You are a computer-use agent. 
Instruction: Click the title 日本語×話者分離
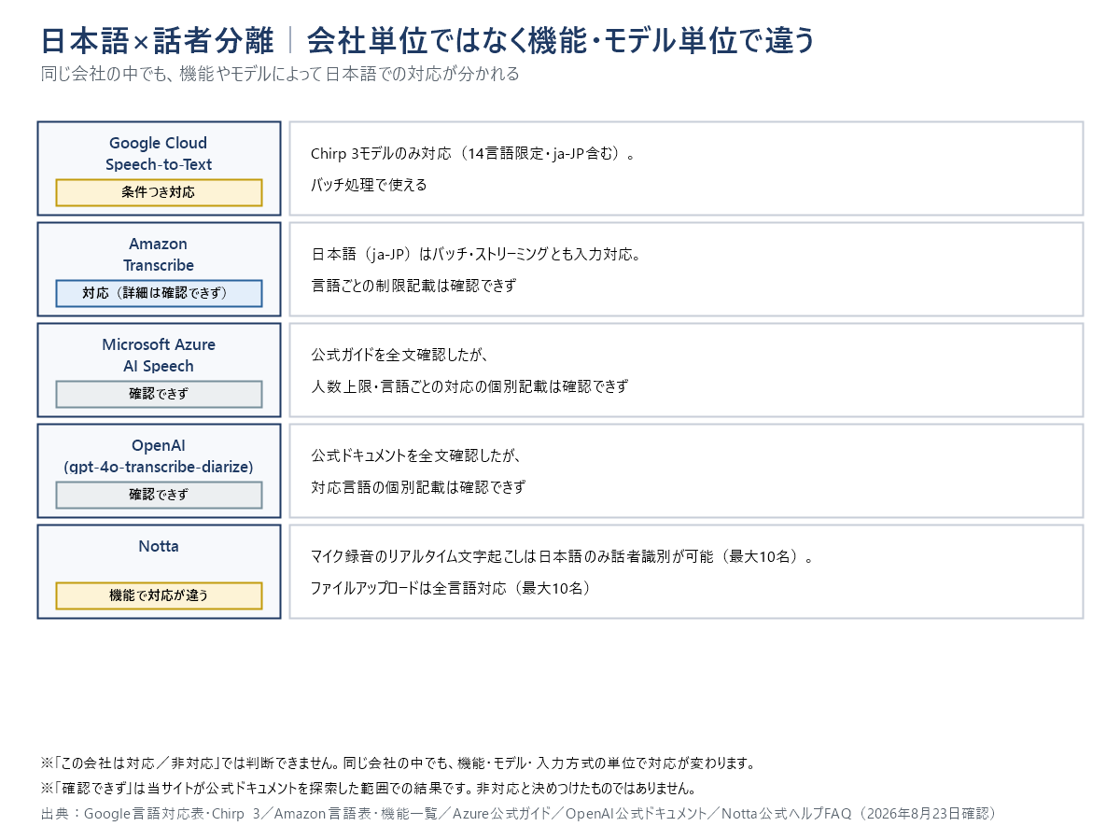tap(158, 41)
